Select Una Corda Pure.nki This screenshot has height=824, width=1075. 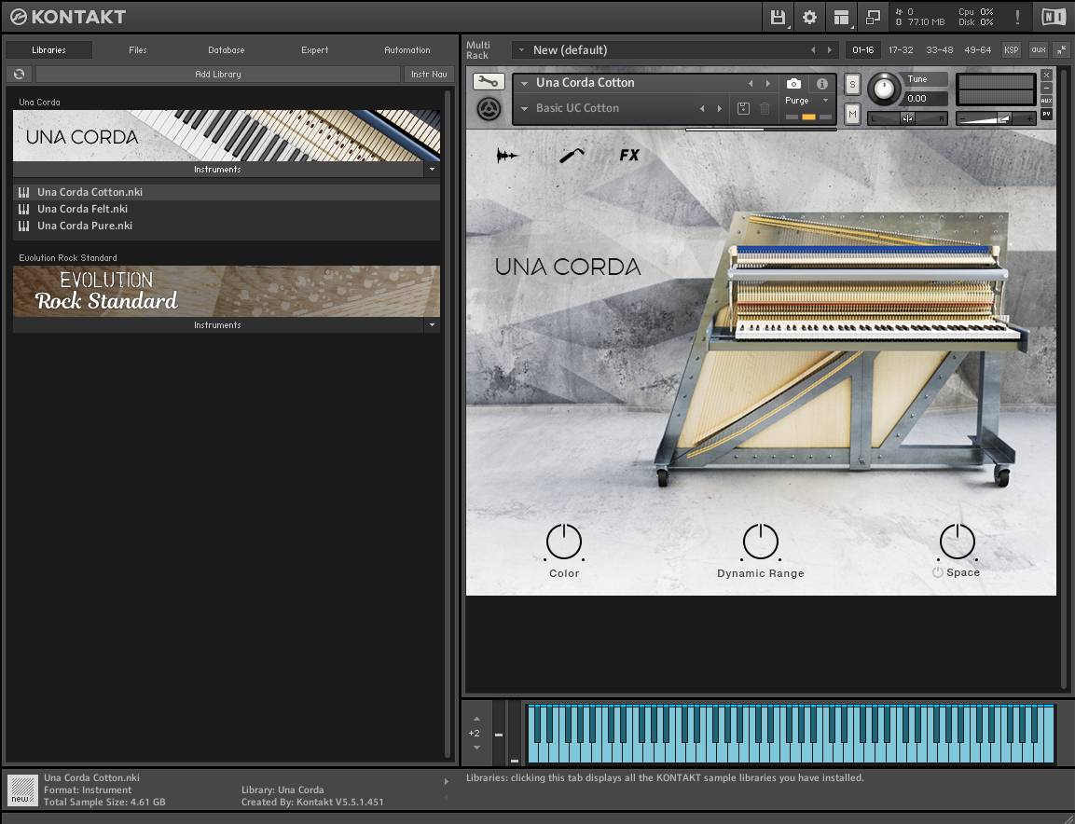tap(227, 226)
